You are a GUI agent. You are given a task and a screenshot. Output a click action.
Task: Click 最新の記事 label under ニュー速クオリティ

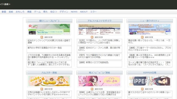point(149,37)
